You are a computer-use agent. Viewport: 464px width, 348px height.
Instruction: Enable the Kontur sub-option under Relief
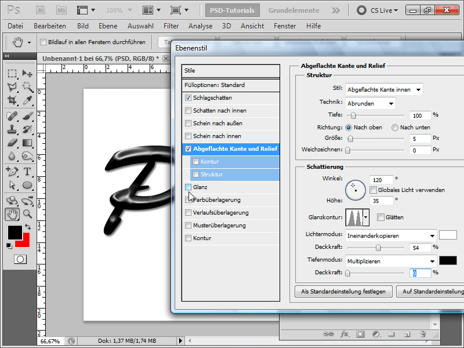[195, 162]
